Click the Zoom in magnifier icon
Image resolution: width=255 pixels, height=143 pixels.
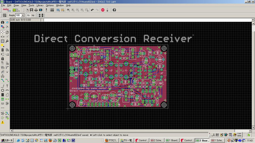[x=73, y=10]
